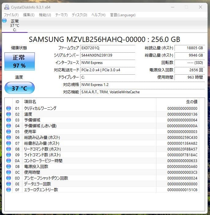Select the 温度 row raw value 000000000000136
This screenshot has height=215, width=210.
coord(182,114)
